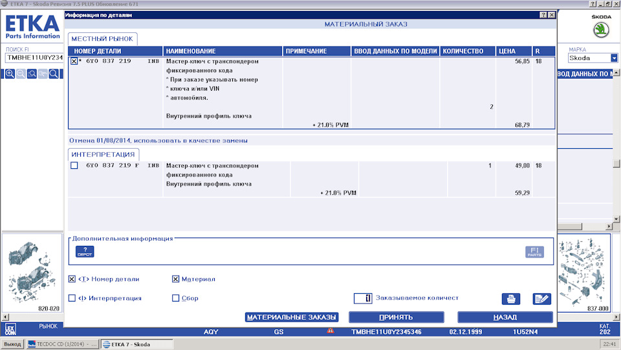Click the ПОИСК FI VIN search field
Screen dimensions: 621x350
[34, 58]
